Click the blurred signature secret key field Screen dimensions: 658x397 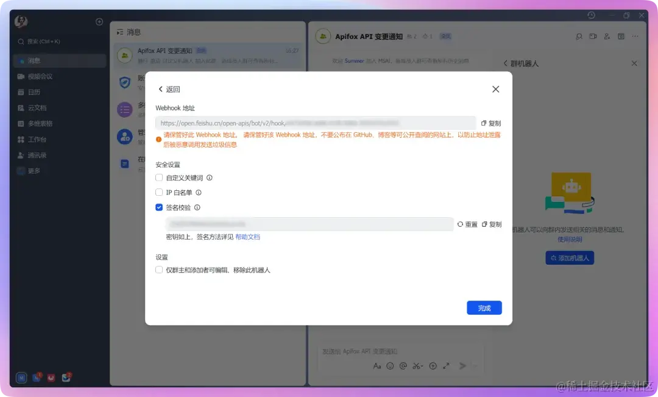click(310, 224)
